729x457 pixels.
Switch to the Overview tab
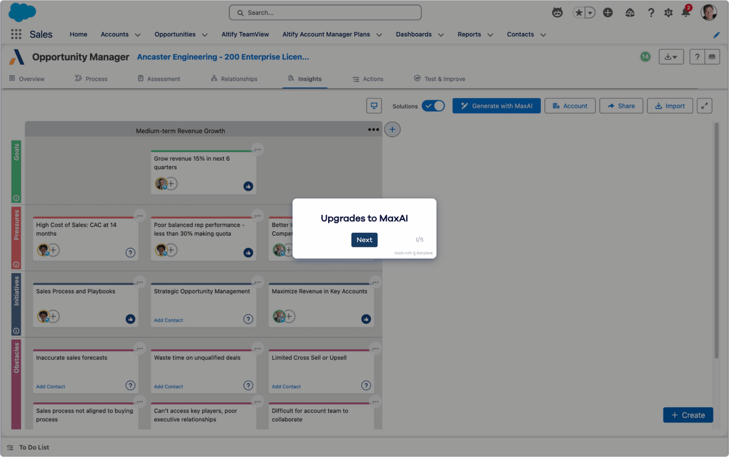point(27,79)
